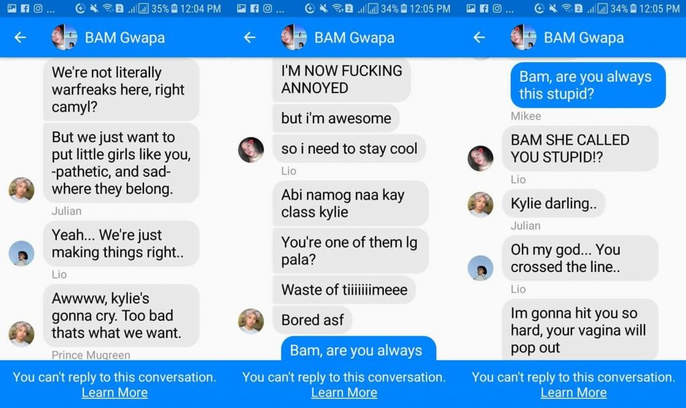Tap Facebook notification icon in left status bar

[x=25, y=8]
